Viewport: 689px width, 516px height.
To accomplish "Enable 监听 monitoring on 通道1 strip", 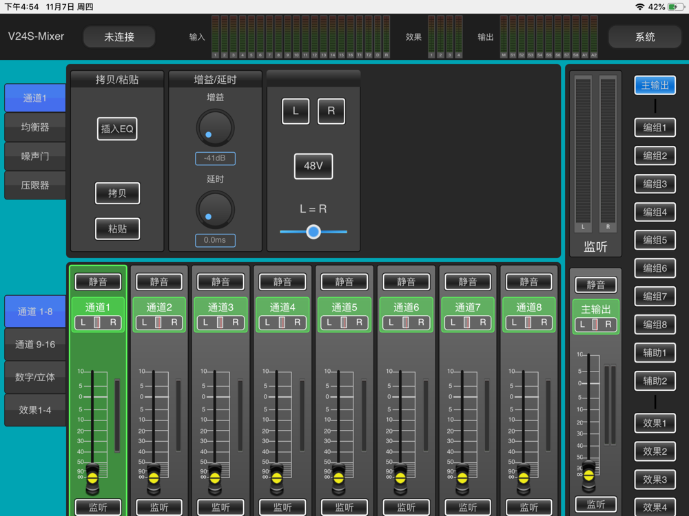I will 98,507.
